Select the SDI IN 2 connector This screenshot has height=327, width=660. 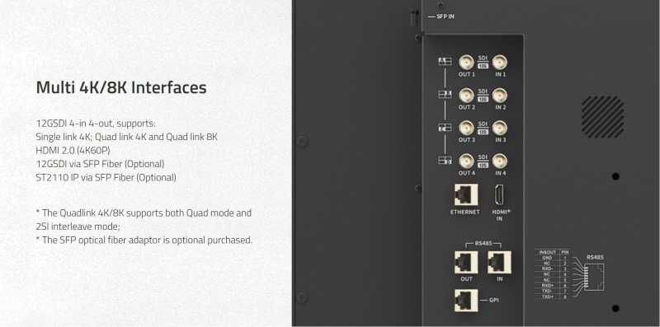tap(500, 96)
